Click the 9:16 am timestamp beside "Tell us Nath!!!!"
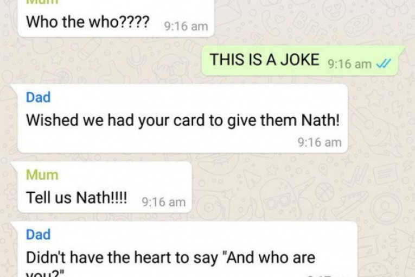415x277 pixels. [164, 202]
